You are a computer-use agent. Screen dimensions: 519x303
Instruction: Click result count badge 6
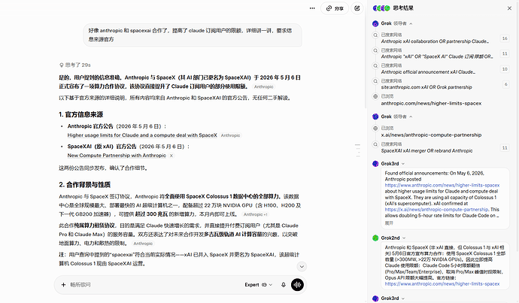[505, 84]
